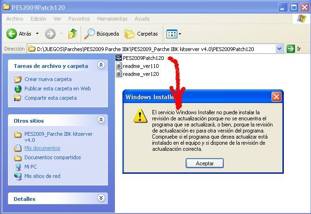
Task: Select the readme_ver120 file
Action: (137, 74)
